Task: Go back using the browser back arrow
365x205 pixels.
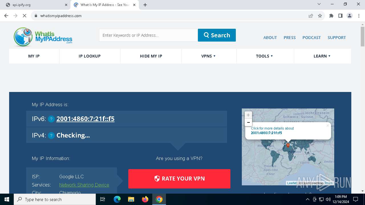Action: [6, 16]
